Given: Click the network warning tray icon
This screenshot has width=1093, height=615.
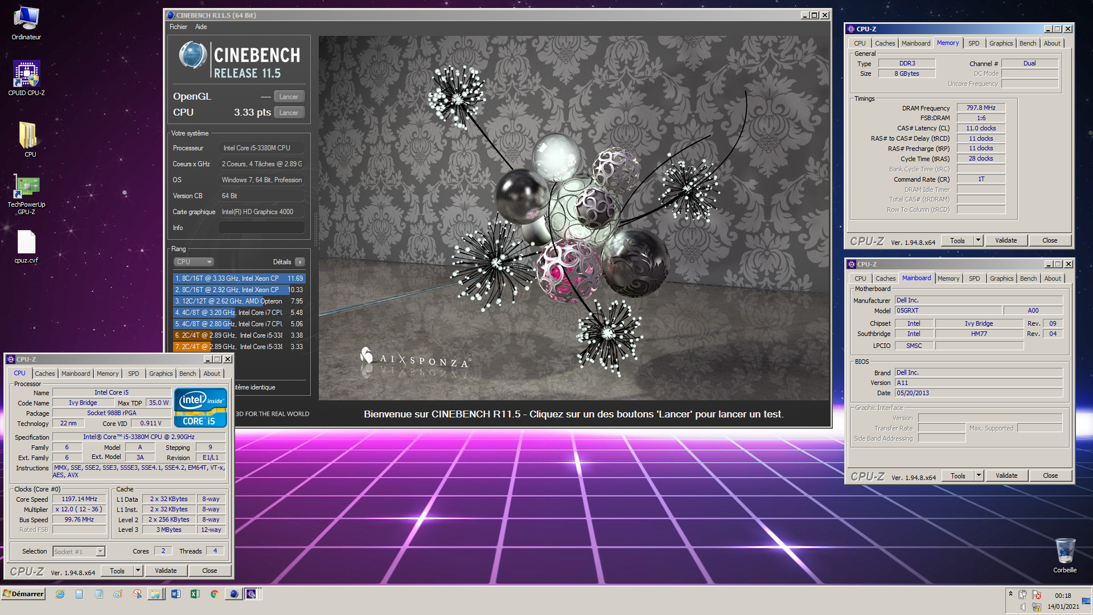Looking at the screenshot, I should coord(1037,607).
